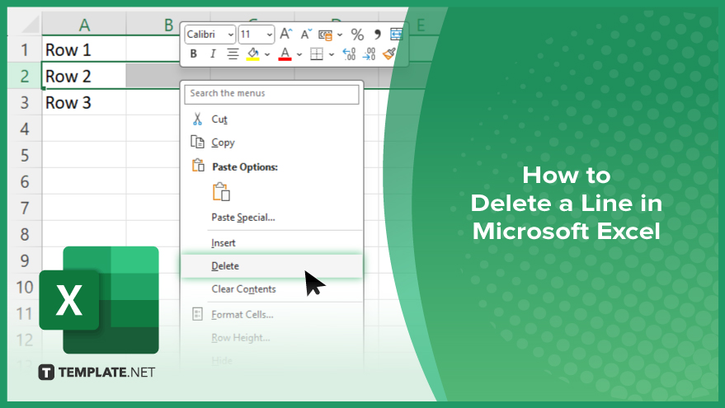This screenshot has width=725, height=408.
Task: Click row header 1
Action: tap(25, 49)
